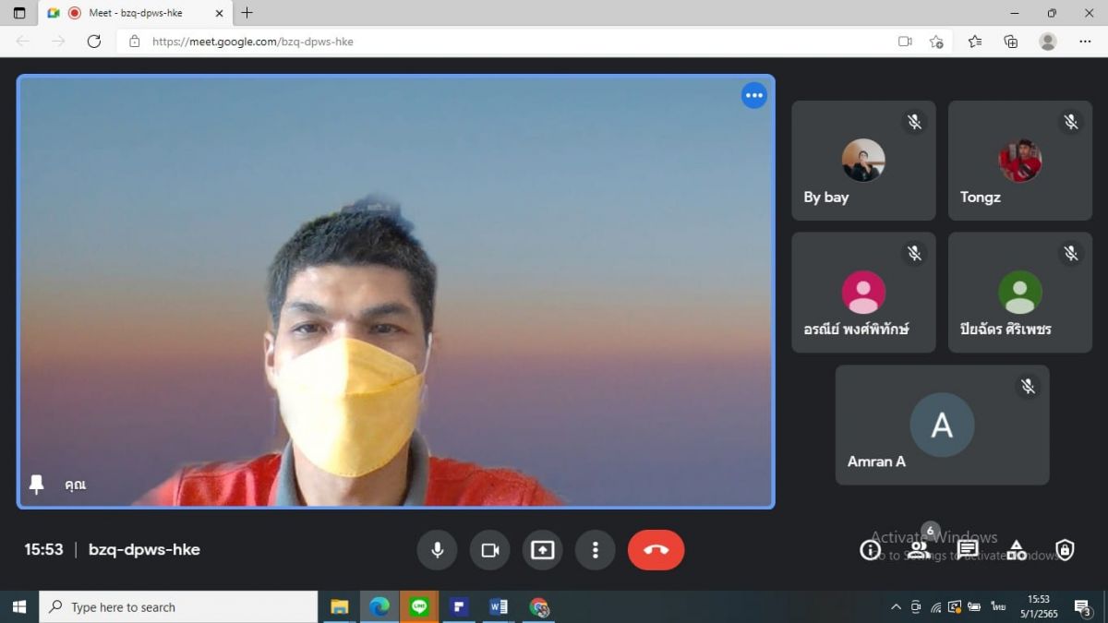This screenshot has height=623, width=1108.
Task: Select the By bay participant tile
Action: coord(863,161)
